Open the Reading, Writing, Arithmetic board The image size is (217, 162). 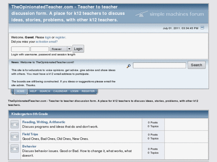44,122
